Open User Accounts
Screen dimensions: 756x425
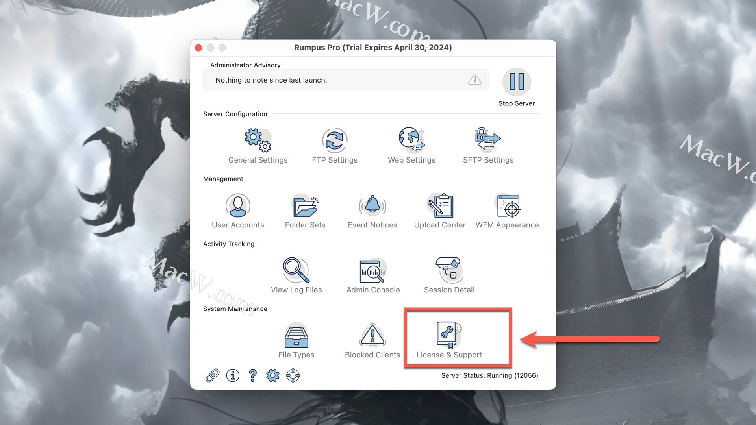click(238, 211)
